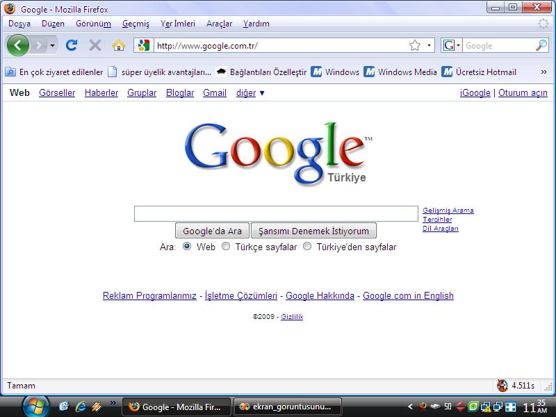Click the Google'da Ara button

[x=212, y=231]
